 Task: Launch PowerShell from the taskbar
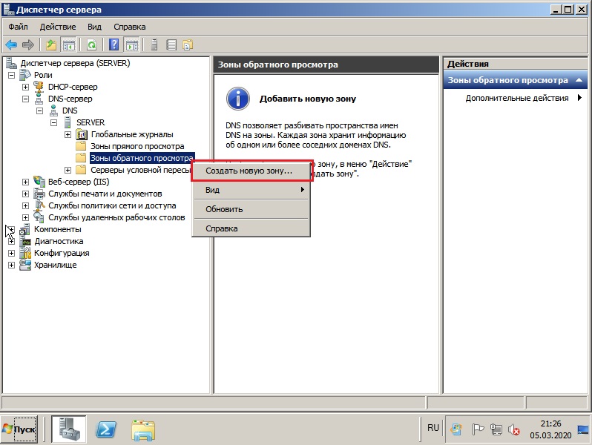tap(105, 429)
